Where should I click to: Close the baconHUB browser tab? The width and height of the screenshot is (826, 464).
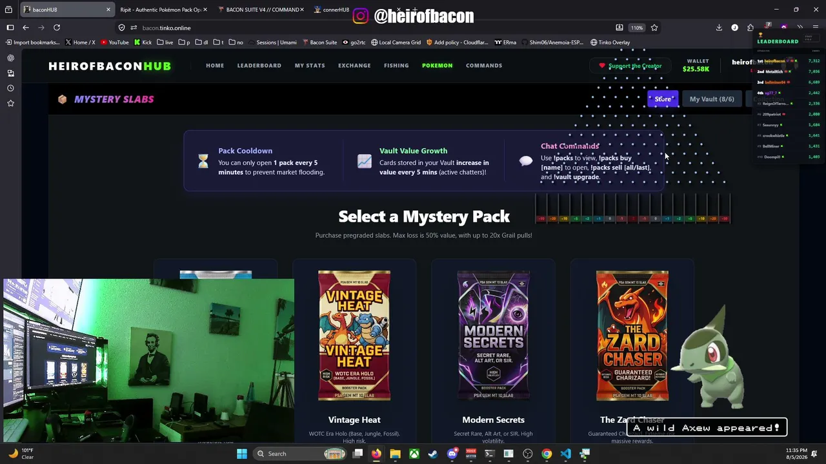click(108, 10)
